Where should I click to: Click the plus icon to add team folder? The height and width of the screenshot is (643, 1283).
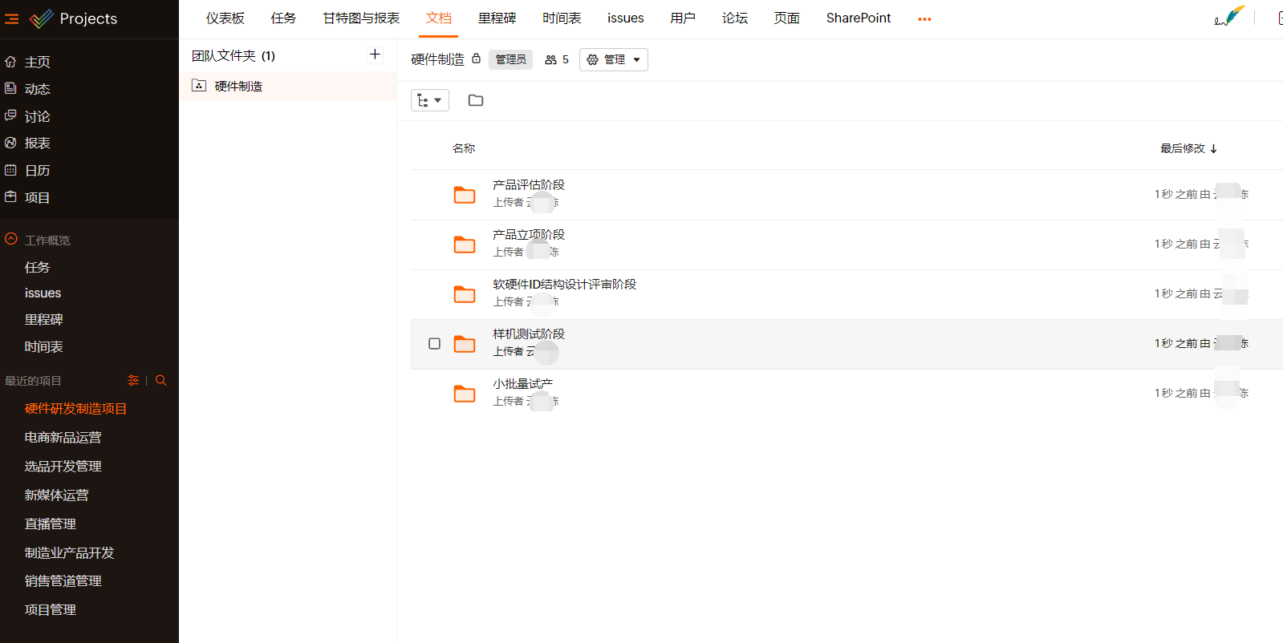(375, 55)
